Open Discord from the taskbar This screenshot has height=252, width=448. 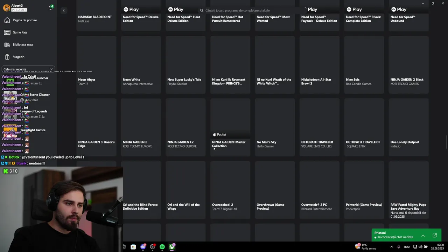pyautogui.click(x=143, y=247)
